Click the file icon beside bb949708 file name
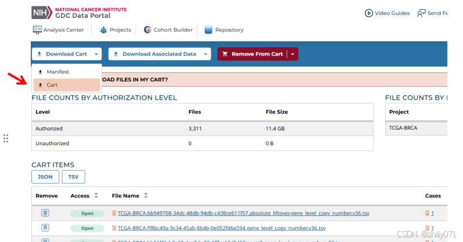 [114, 213]
